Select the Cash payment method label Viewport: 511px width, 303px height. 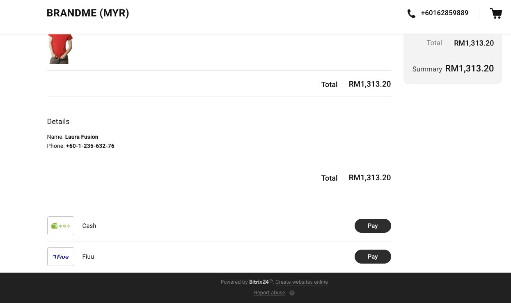tap(89, 226)
